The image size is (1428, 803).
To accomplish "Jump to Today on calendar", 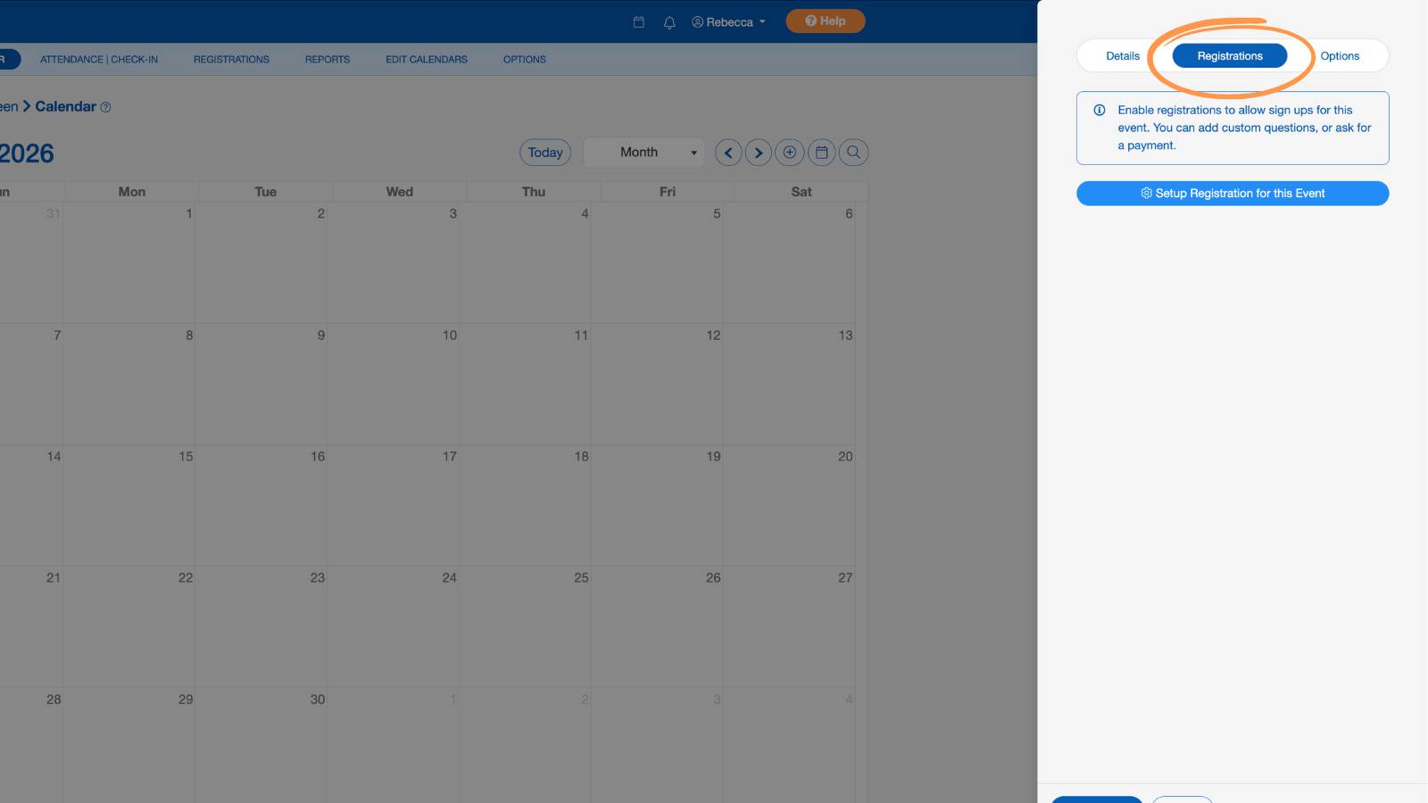I will tap(545, 153).
